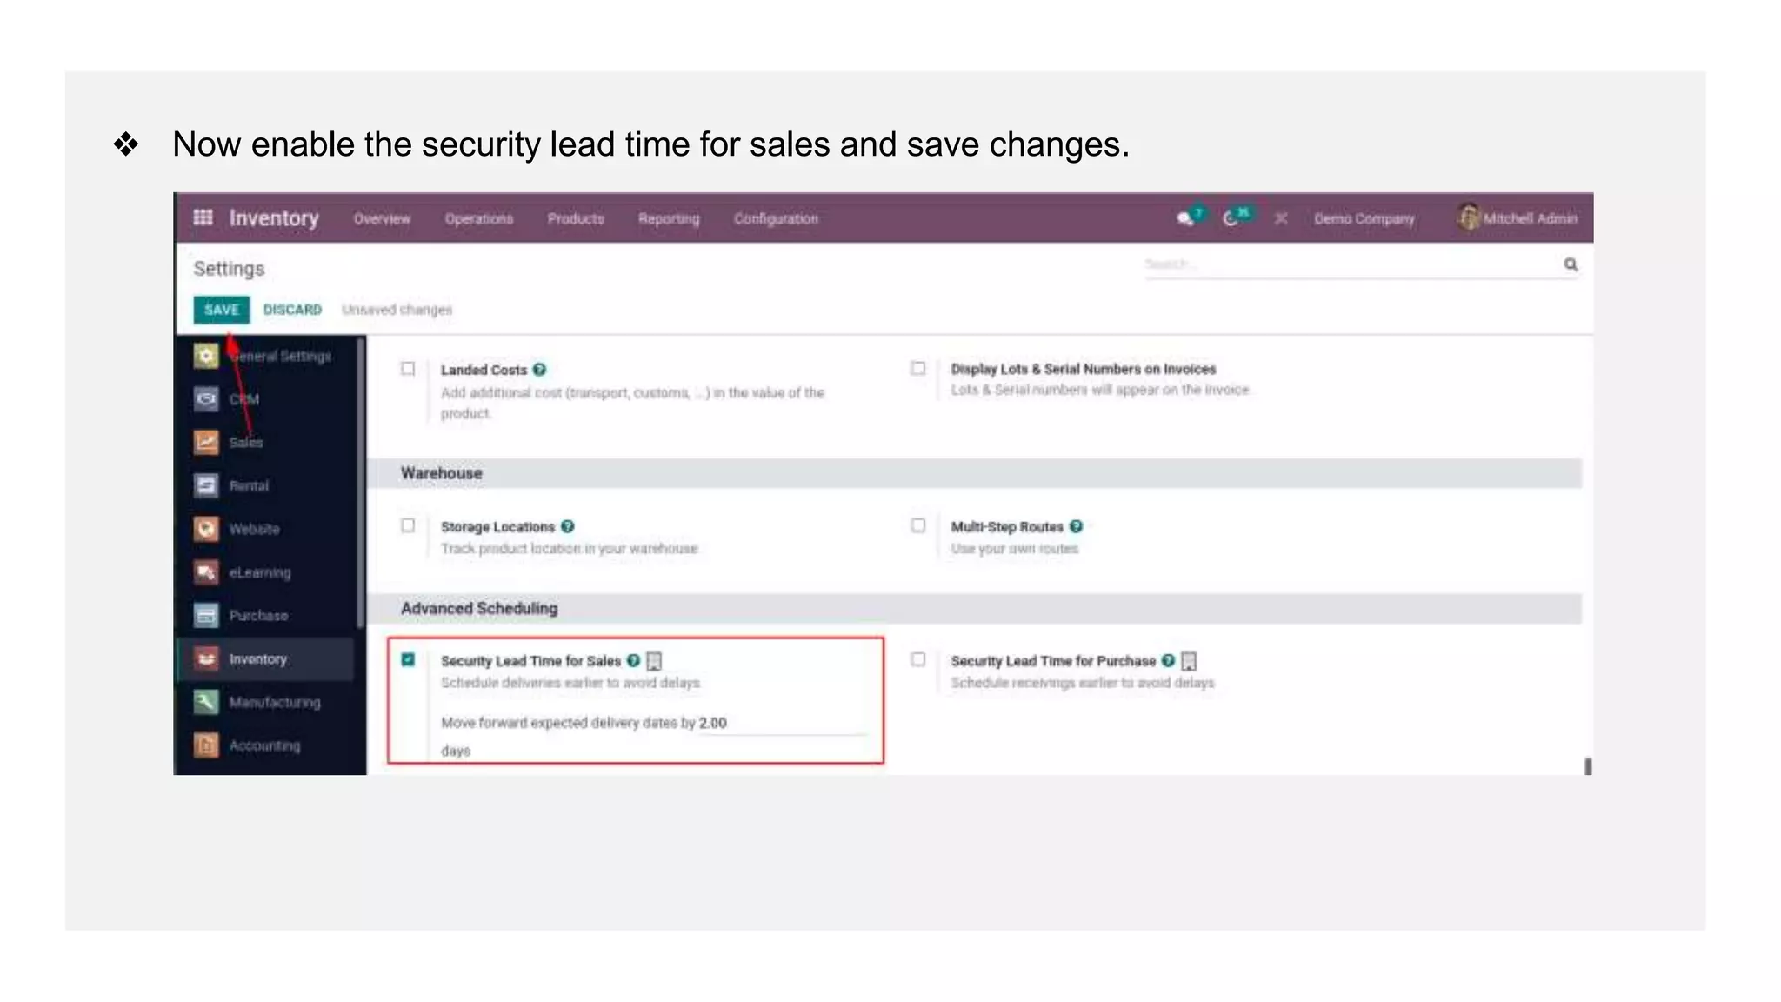Open help for Security Lead Time for Sales
Image resolution: width=1781 pixels, height=1002 pixels.
click(633, 660)
